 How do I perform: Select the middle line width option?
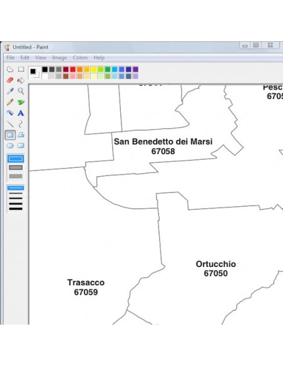coord(16,199)
